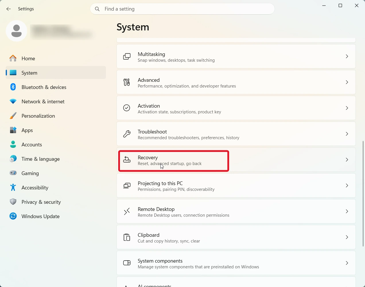The height and width of the screenshot is (287, 365).
Task: Click the Time & language globe icon
Action: 13,159
